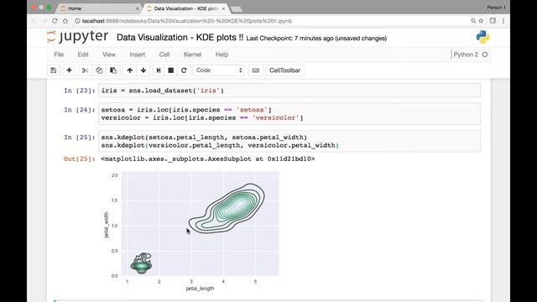Move selected cell down arrow
This screenshot has height=302, width=537.
coord(143,70)
